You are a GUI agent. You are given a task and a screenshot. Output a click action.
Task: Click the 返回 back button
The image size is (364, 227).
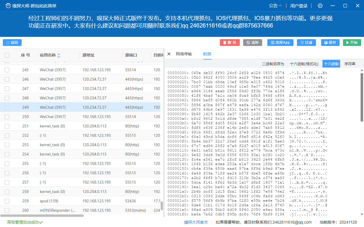tap(12, 43)
